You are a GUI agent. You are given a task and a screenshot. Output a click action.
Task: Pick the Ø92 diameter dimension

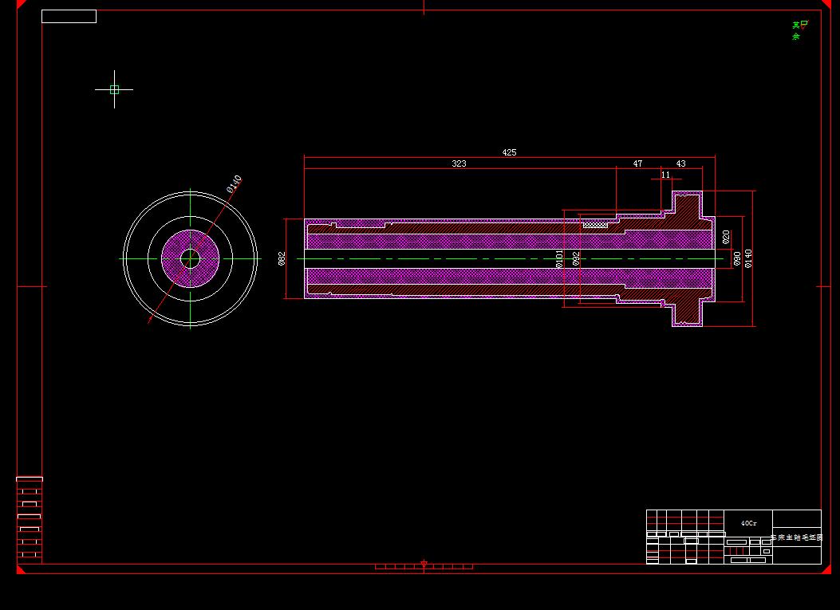[576, 258]
